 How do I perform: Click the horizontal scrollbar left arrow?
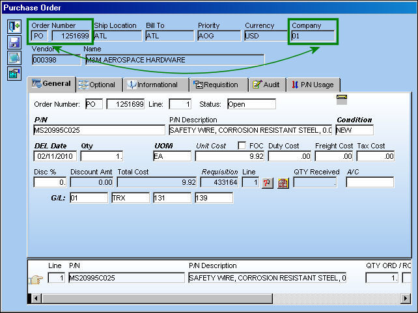(x=36, y=298)
